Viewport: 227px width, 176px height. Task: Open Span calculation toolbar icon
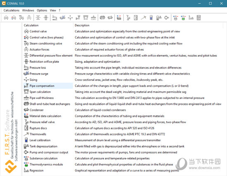[86, 18]
